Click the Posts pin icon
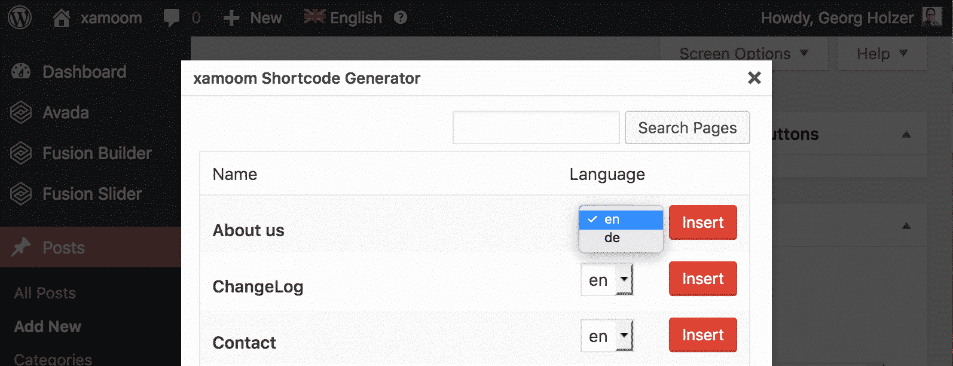This screenshot has width=953, height=366. pos(21,246)
